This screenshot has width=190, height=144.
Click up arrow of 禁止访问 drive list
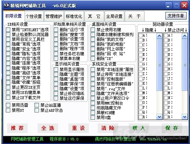(185, 36)
